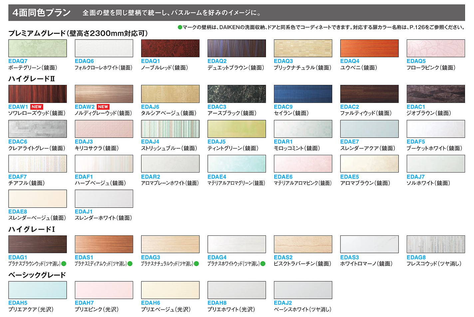The width and height of the screenshot is (474, 317).
Task: Click the NEW badge beside EDAW2
Action: click(103, 107)
